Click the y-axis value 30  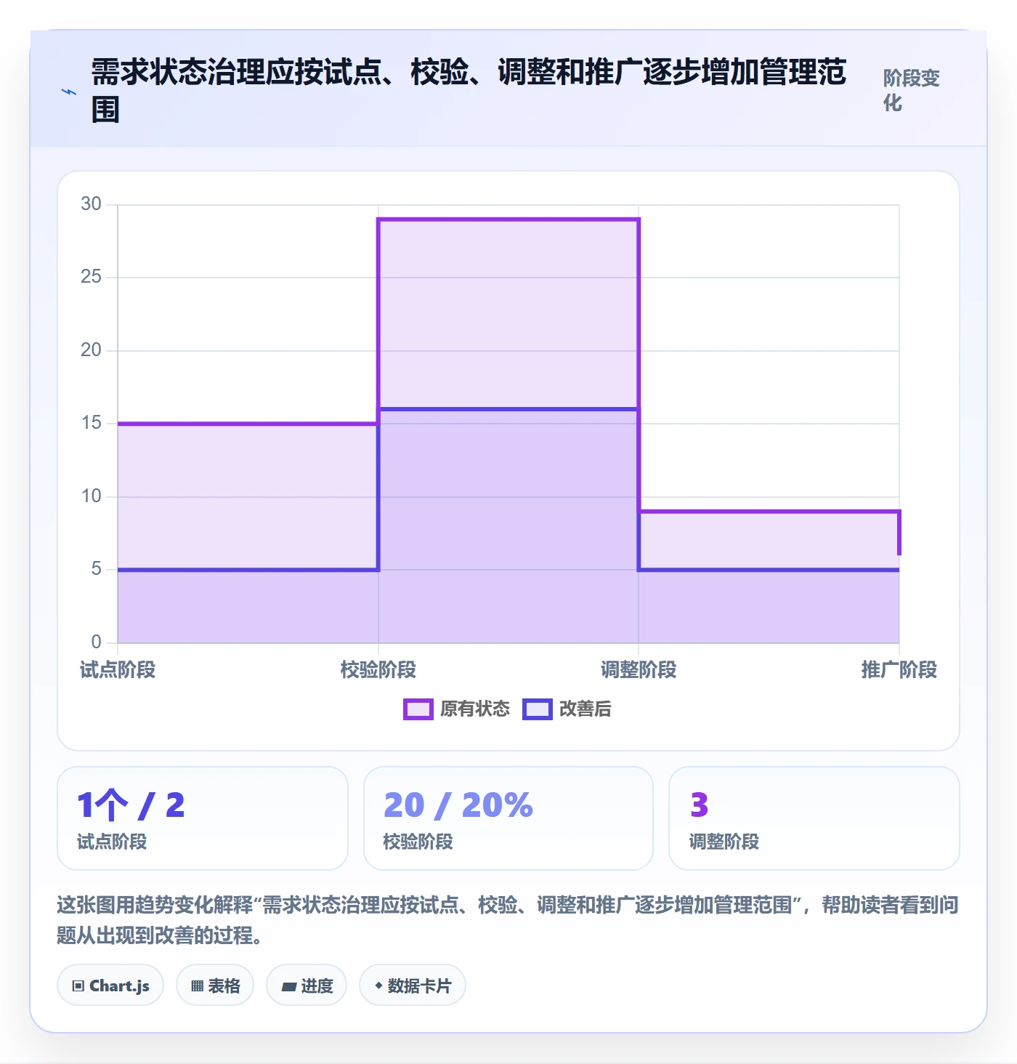(x=91, y=204)
